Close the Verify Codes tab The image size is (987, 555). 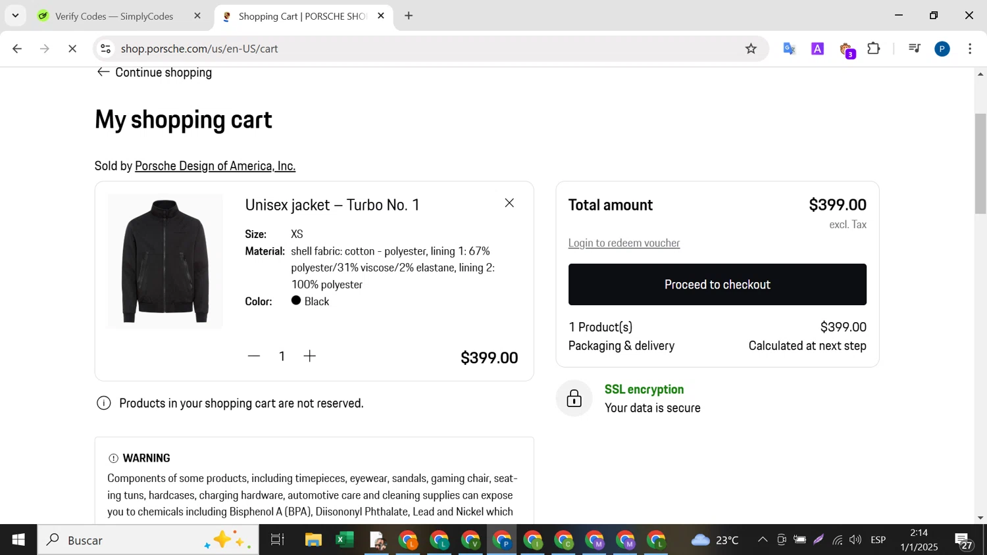coord(197,16)
